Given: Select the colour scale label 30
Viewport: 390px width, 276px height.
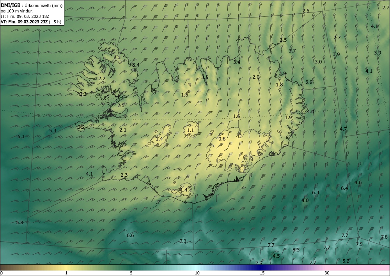Looking at the screenshot, I should (x=327, y=273).
